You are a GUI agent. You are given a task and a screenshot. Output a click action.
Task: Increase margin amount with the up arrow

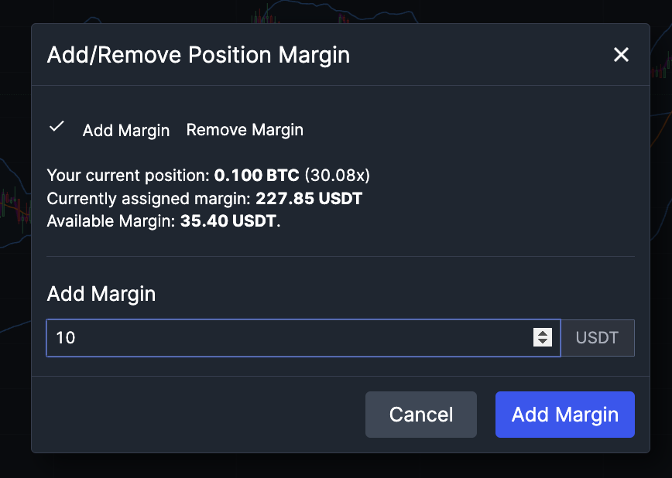[x=543, y=333]
